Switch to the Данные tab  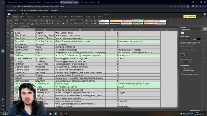pyautogui.click(x=53, y=17)
